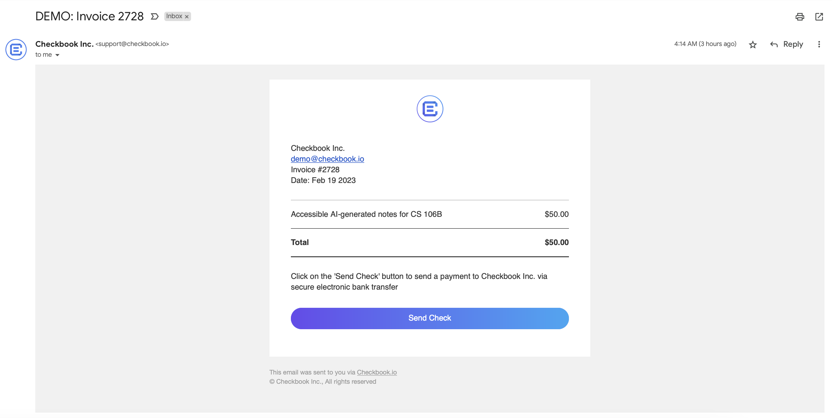Viewport: 832px width, 418px height.
Task: Open email in new window
Action: [x=819, y=17]
